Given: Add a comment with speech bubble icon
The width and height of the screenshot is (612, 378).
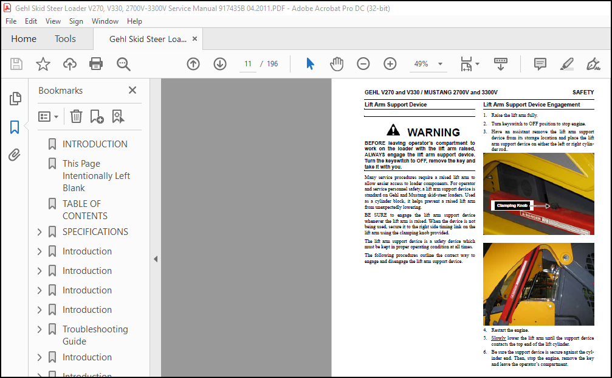Looking at the screenshot, I should (x=540, y=64).
